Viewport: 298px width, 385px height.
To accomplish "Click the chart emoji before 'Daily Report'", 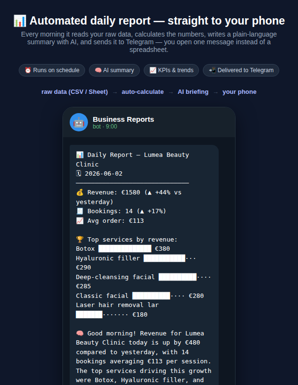I will pyautogui.click(x=80, y=154).
